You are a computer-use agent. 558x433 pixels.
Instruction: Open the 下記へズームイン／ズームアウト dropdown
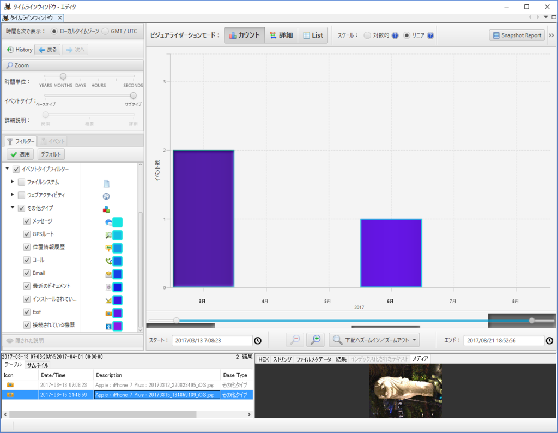[374, 340]
